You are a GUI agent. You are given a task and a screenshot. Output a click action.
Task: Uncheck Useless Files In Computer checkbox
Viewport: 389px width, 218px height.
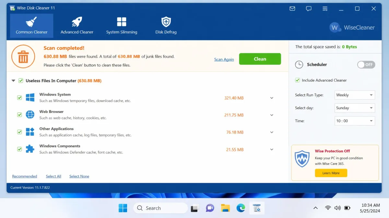tap(21, 81)
